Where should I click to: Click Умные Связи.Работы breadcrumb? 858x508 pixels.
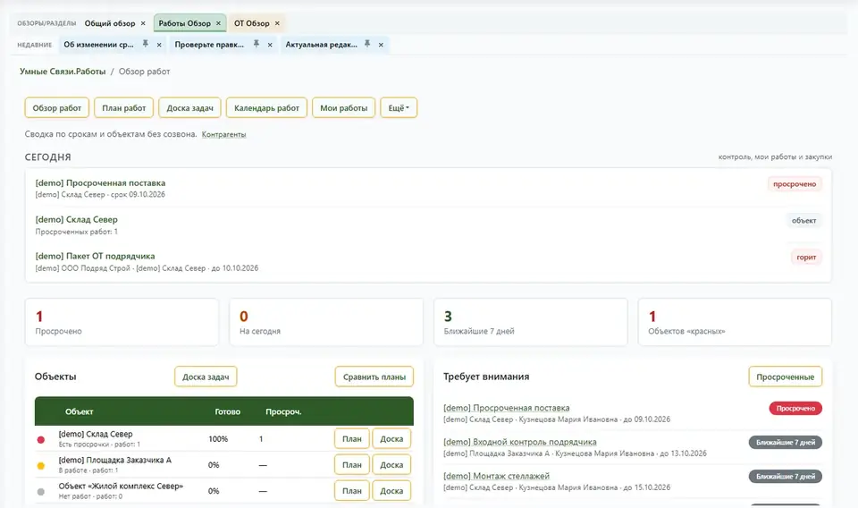click(63, 72)
